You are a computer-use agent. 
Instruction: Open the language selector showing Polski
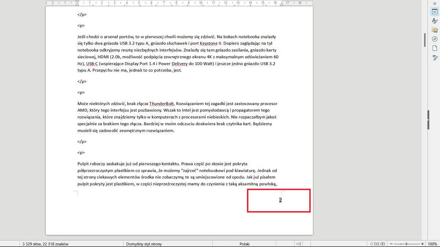pos(245,243)
